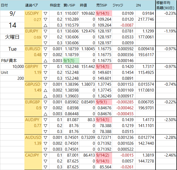Select the red judge value -0.000285
This screenshot has width=177, height=170.
pos(125,102)
